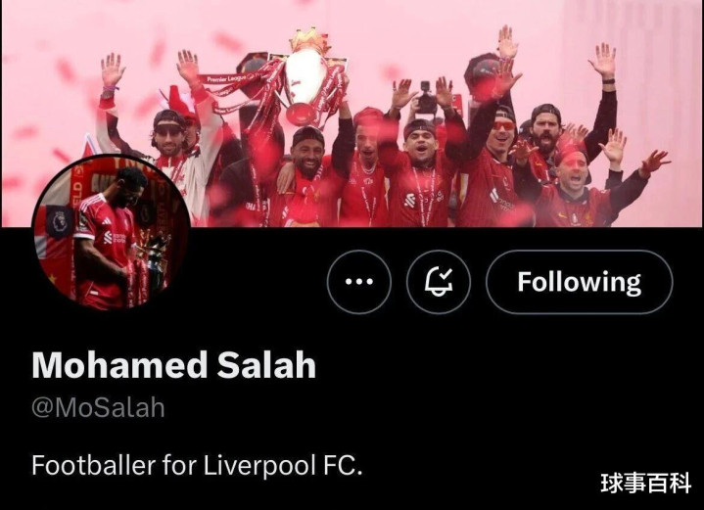Click the @MoSalah handle text

(x=98, y=407)
